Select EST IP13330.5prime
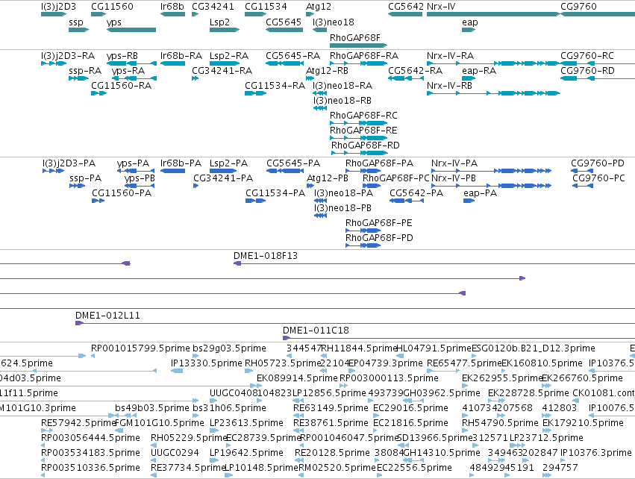This screenshot has width=635, height=479. pyautogui.click(x=206, y=363)
